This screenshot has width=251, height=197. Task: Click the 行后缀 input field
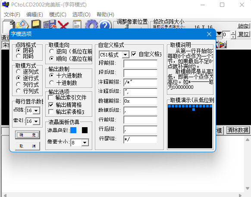click(x=141, y=130)
